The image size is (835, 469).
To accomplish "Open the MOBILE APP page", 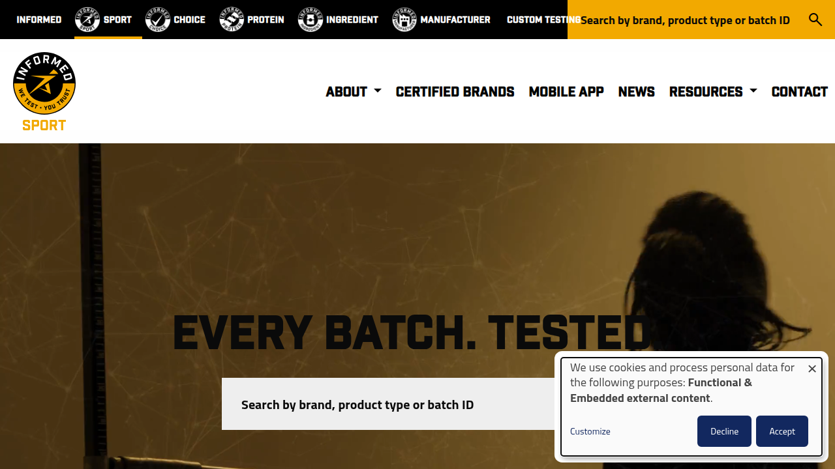I will click(566, 92).
